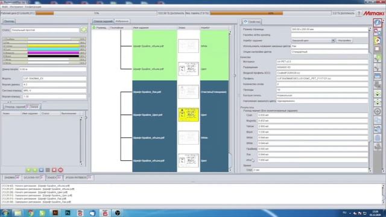The image size is (386, 217).
Task: Click the Итого total ink field
Action: click(x=312, y=160)
